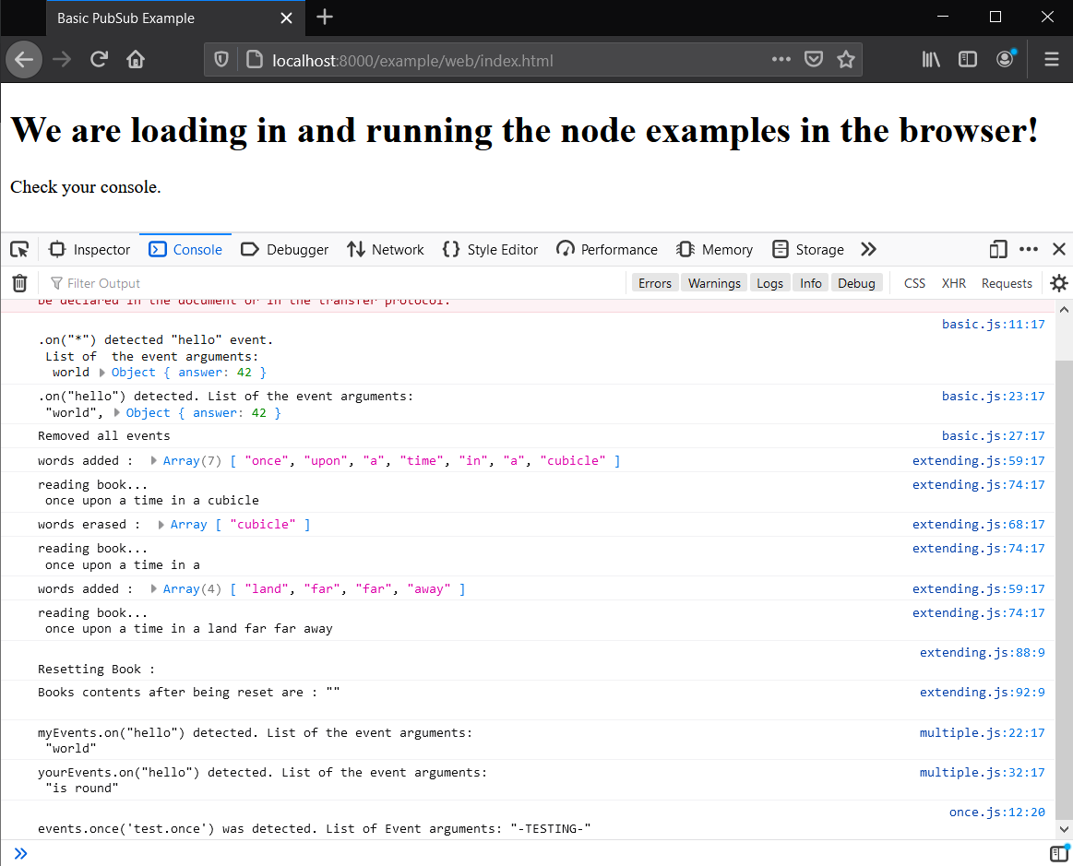Toggle the browser sidebar

pos(968,60)
